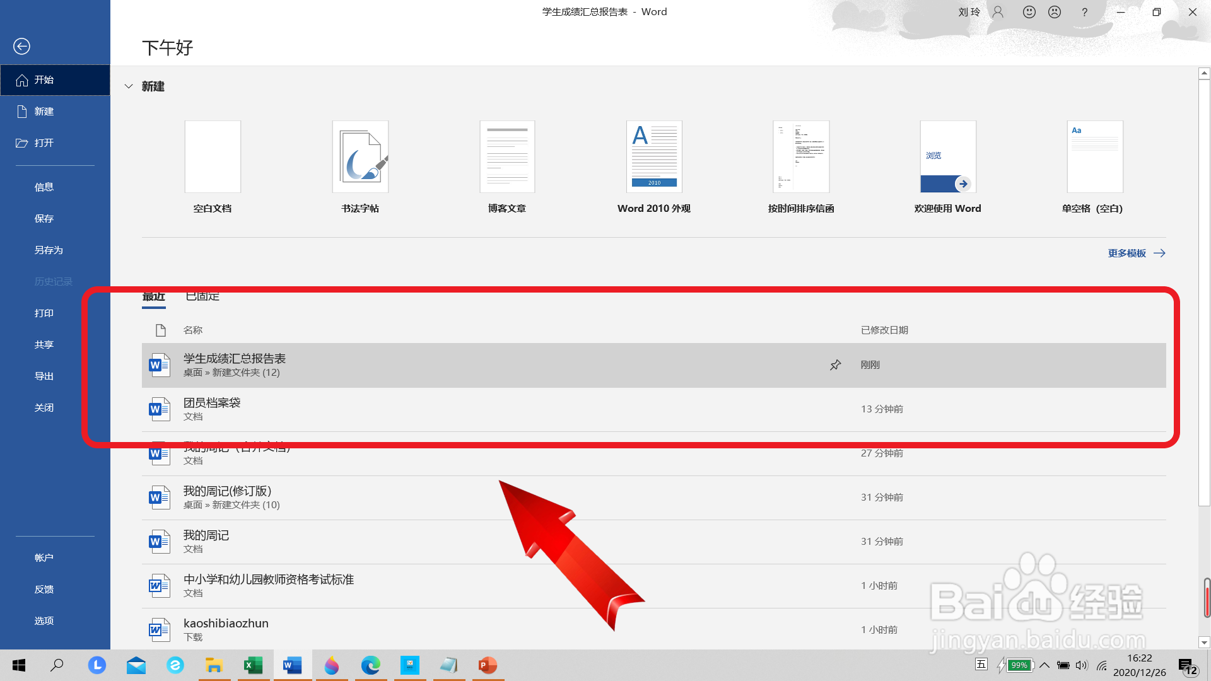
Task: Open Microsoft Edge from taskbar
Action: click(371, 665)
